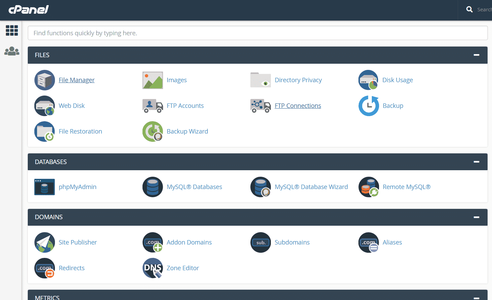Viewport: 492px width, 300px height.
Task: Go to Site Publisher link
Action: (x=78, y=242)
